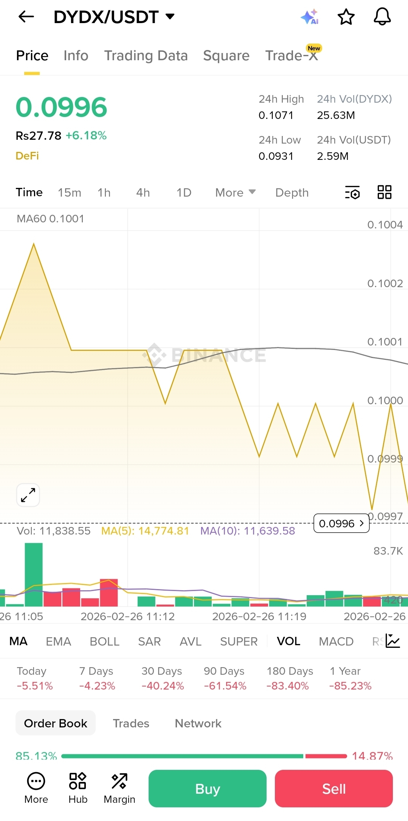The image size is (408, 821).
Task: Tap the red Sell button
Action: click(x=334, y=788)
